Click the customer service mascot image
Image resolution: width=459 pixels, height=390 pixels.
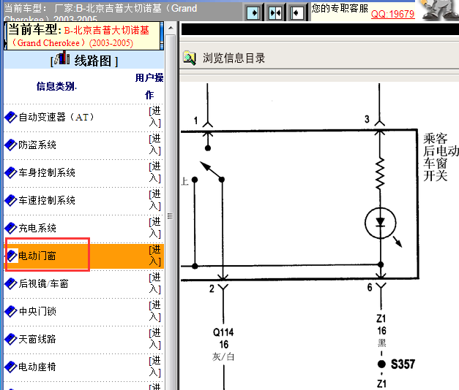(x=440, y=10)
